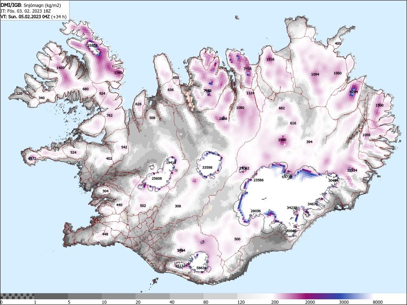Select the gray 20–40 legend segment

[x=153, y=296]
